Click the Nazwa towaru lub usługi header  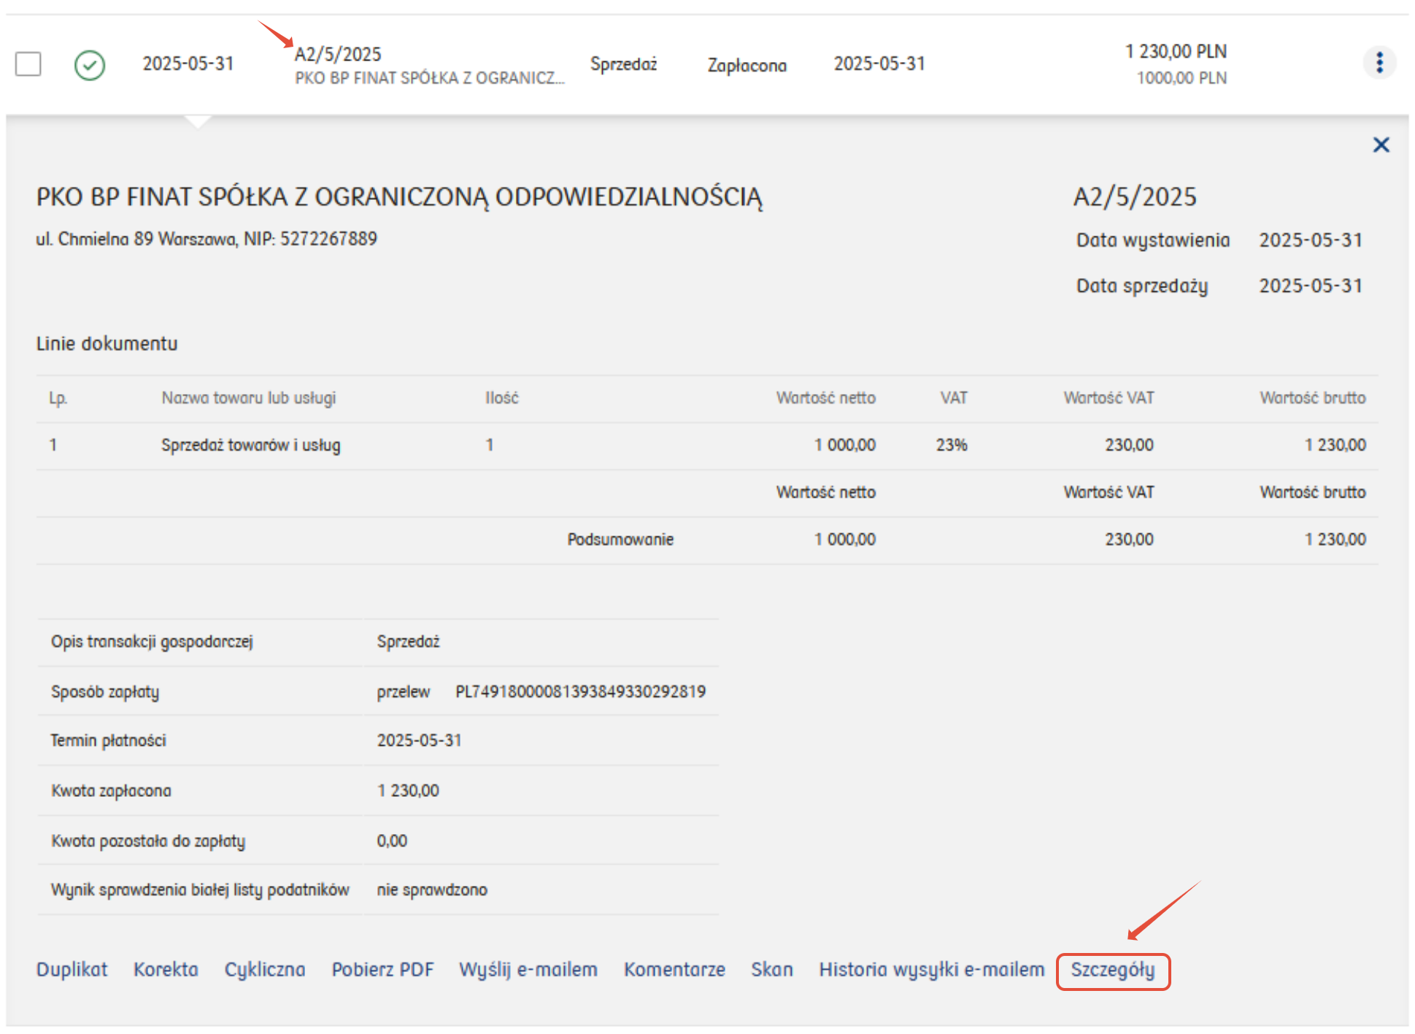[x=248, y=398]
